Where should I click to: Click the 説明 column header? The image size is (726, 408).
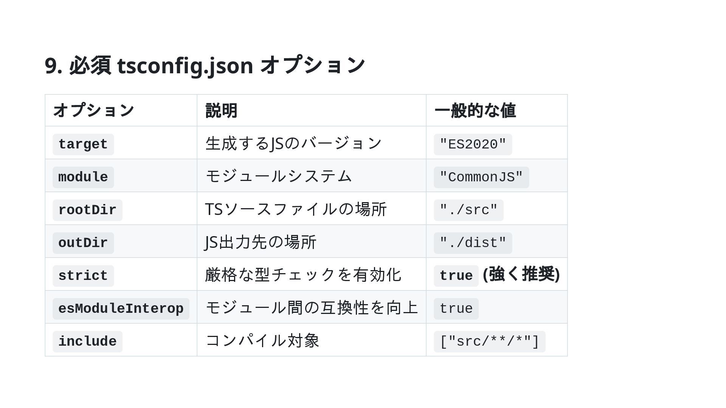tap(221, 111)
